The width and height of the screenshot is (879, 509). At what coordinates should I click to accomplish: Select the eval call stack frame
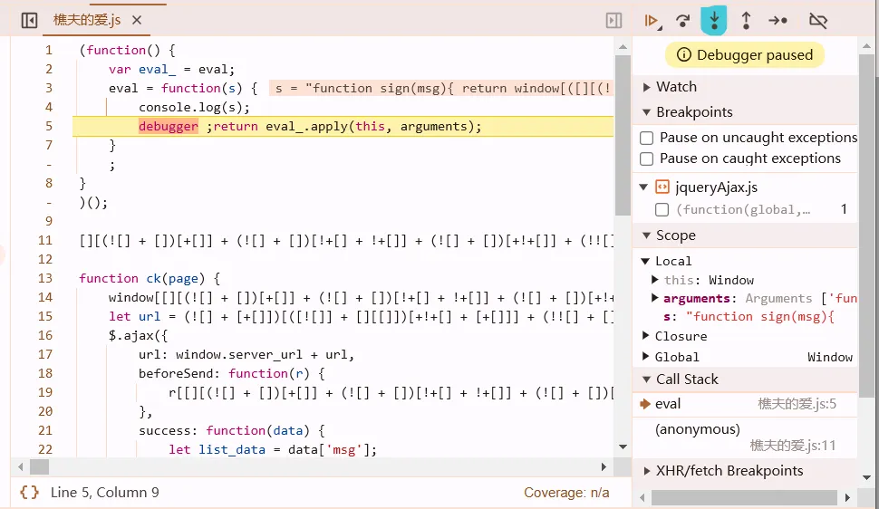746,404
